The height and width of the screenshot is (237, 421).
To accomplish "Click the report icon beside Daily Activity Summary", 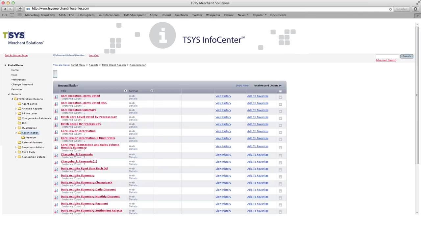I will click(56, 177).
